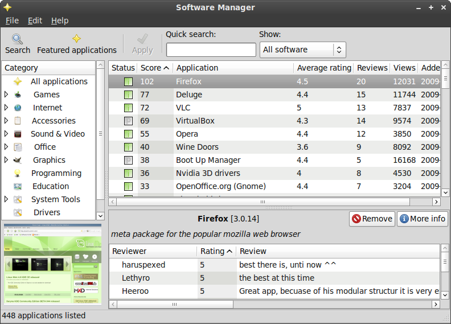Expand the Accessories category

[6, 121]
